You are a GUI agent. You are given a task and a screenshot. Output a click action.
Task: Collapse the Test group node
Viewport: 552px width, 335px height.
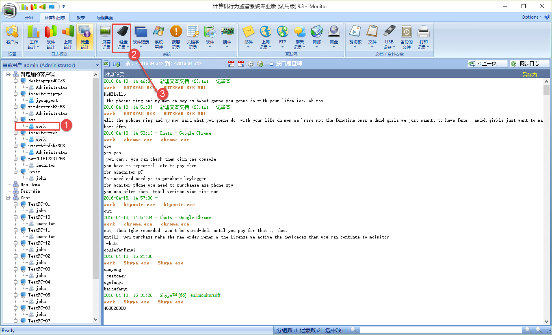8,198
